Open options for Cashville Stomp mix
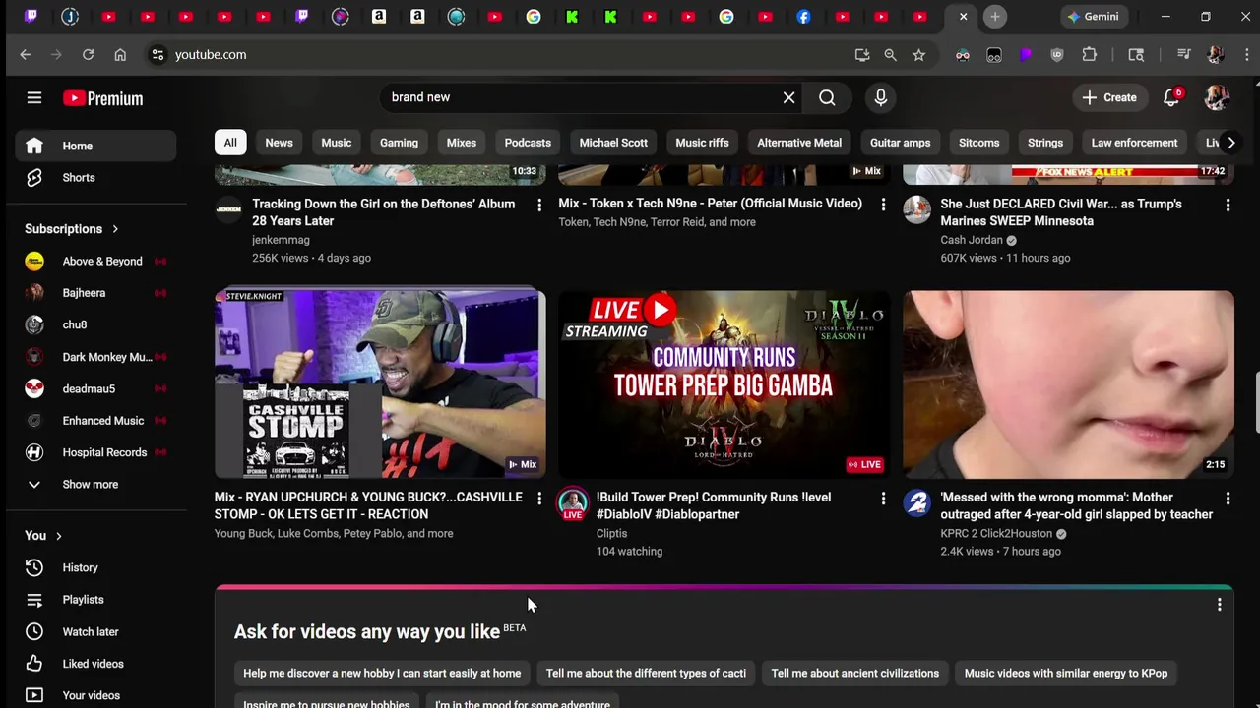 tap(538, 499)
